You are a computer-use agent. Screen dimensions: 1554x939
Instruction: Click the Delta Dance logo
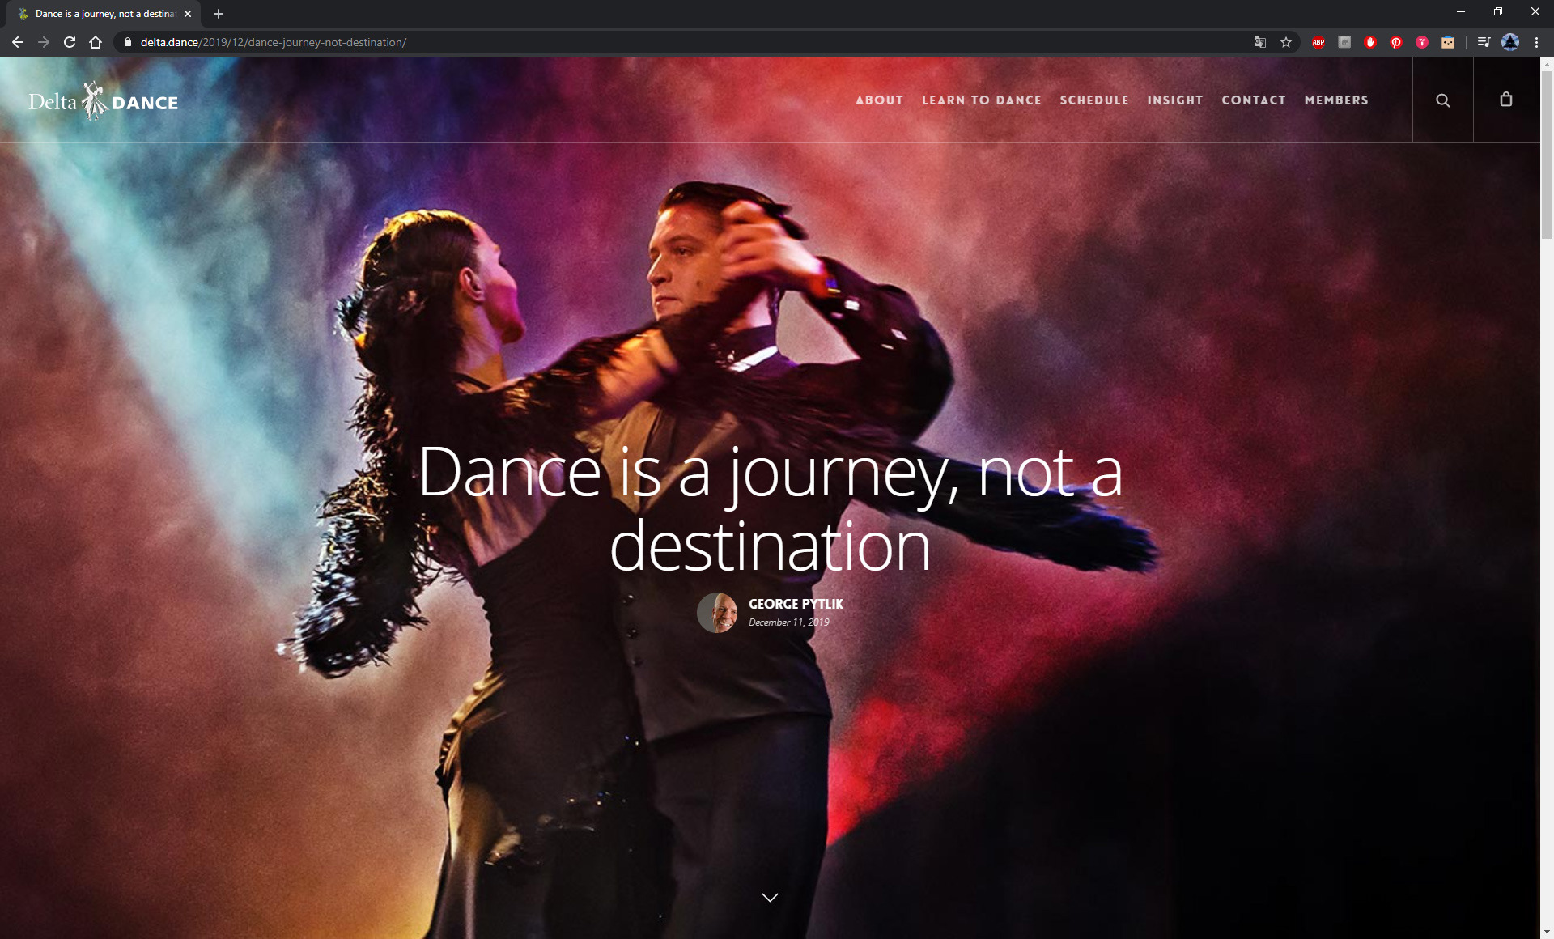pyautogui.click(x=104, y=101)
